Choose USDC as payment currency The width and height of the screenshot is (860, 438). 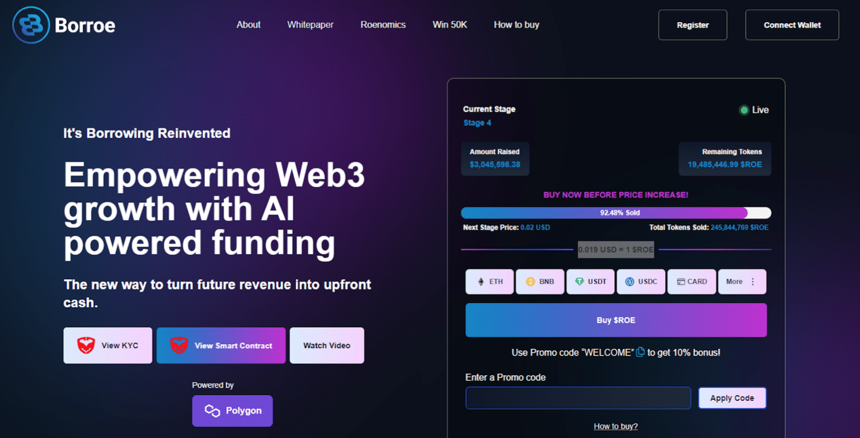pos(640,282)
